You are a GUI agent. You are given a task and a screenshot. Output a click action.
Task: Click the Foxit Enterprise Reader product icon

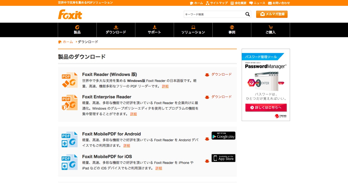pyautogui.click(x=70, y=102)
